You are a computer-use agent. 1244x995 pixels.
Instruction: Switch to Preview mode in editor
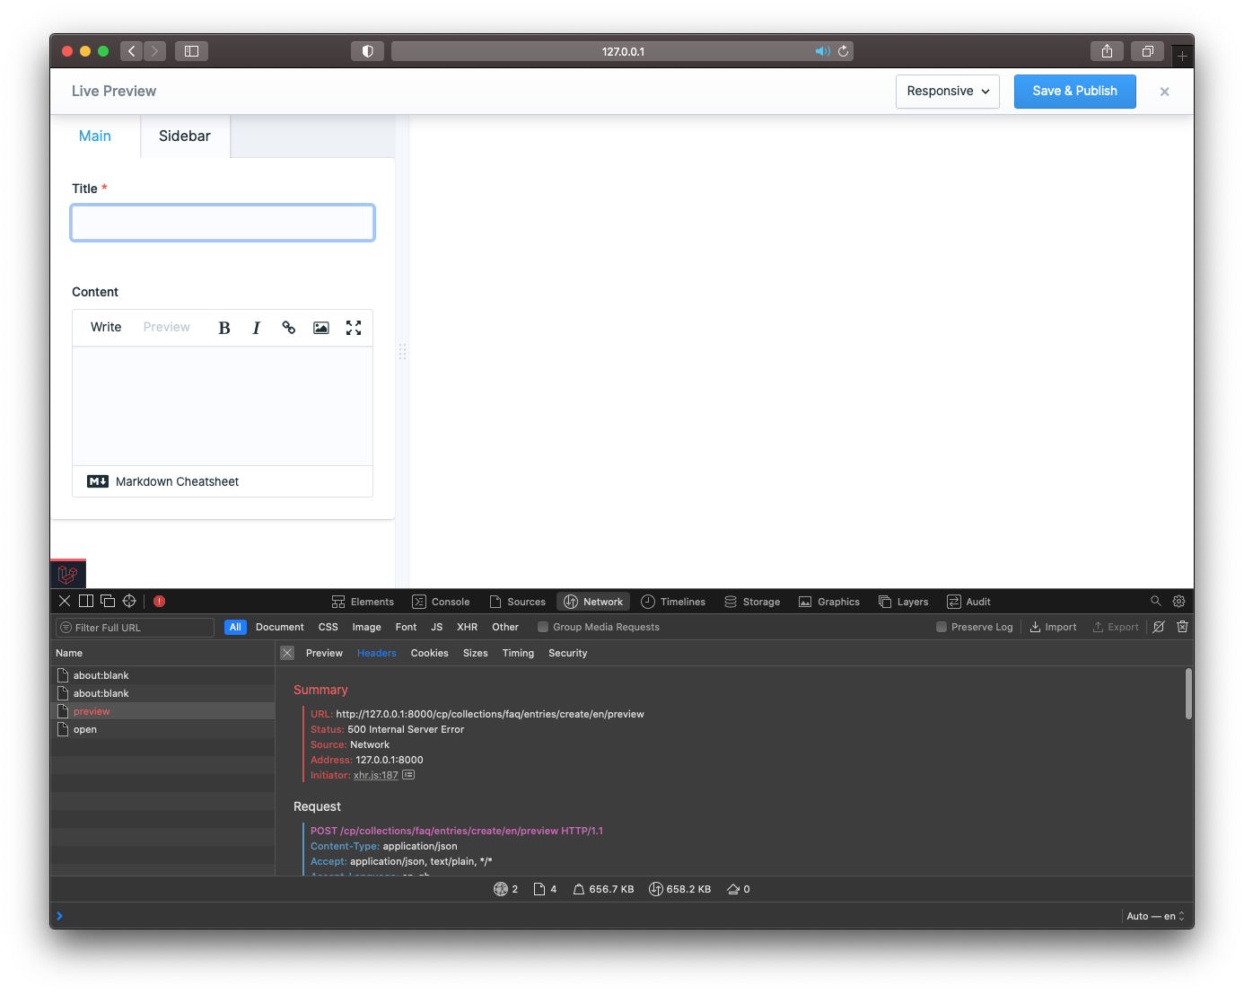(x=167, y=327)
